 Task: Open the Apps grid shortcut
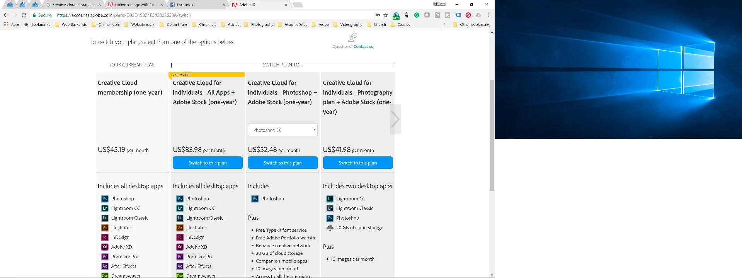[6, 24]
